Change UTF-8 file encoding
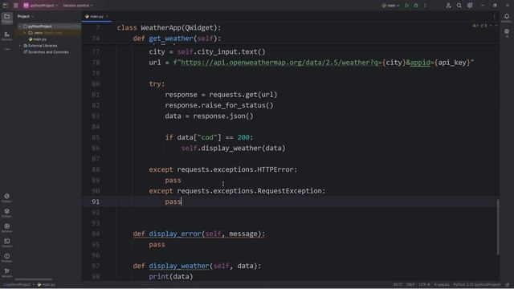514x289 pixels. pos(424,285)
